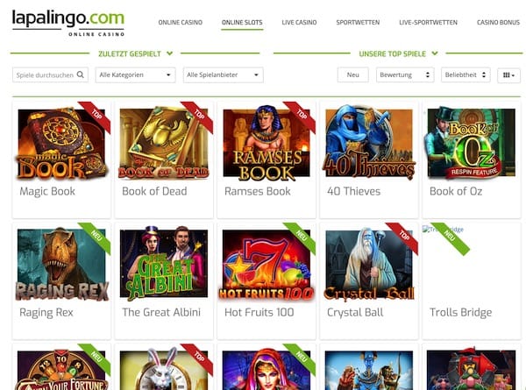The width and height of the screenshot is (526, 390).
Task: Go to the Live Casino tab
Action: point(299,23)
